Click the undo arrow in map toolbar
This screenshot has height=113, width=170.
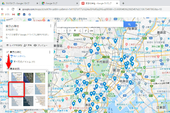[59, 31]
